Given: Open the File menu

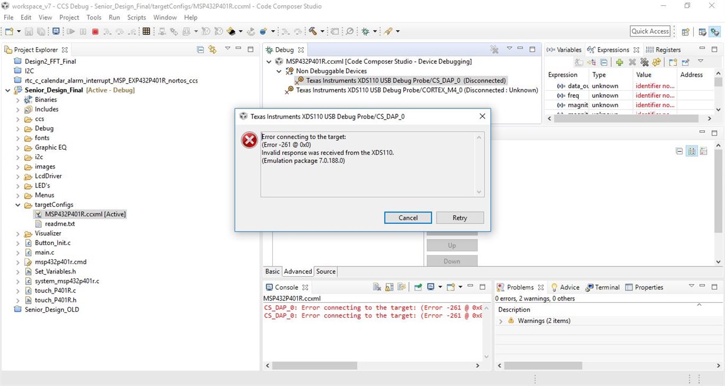Looking at the screenshot, I should tap(9, 17).
